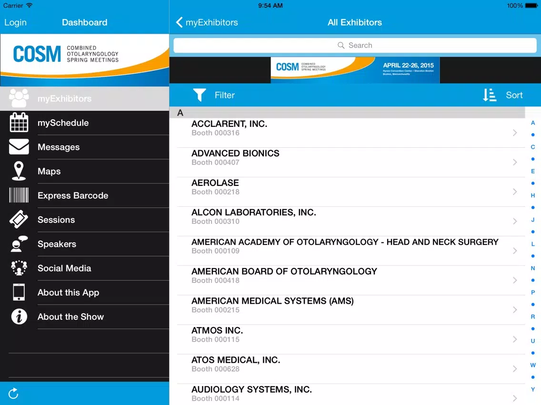Tap the About this App tablet icon
The image size is (541, 405).
tap(19, 292)
